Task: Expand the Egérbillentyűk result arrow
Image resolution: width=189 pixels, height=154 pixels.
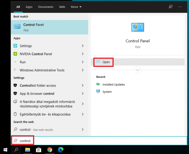Action: tap(83, 114)
